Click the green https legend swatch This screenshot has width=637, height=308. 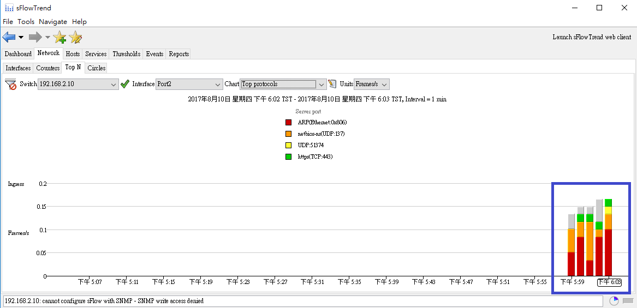[x=288, y=156]
